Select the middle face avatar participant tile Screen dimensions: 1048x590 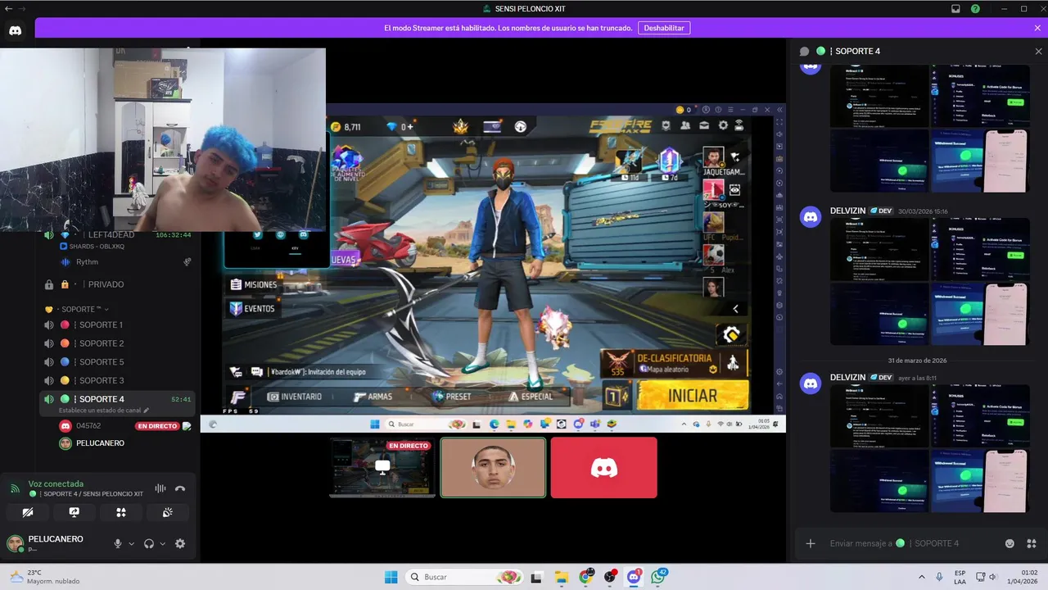493,467
